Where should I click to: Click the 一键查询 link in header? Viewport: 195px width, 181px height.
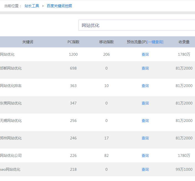[x=155, y=42]
